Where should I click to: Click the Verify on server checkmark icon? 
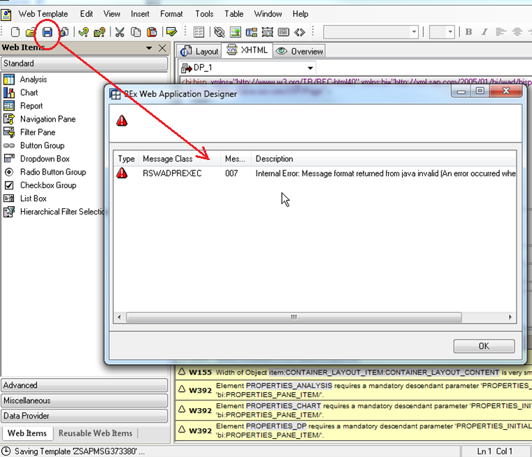[100, 32]
